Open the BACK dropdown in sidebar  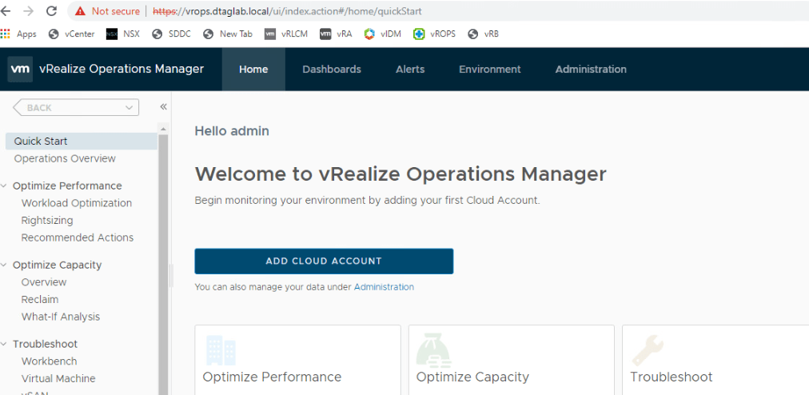129,108
